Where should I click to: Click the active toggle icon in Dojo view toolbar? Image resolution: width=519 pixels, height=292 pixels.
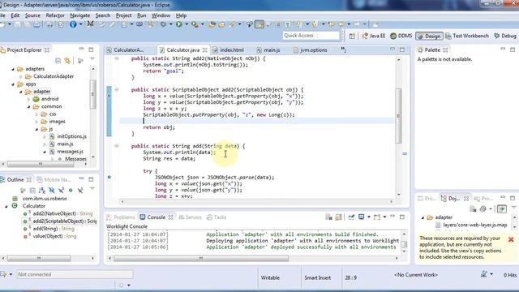pyautogui.click(x=502, y=208)
